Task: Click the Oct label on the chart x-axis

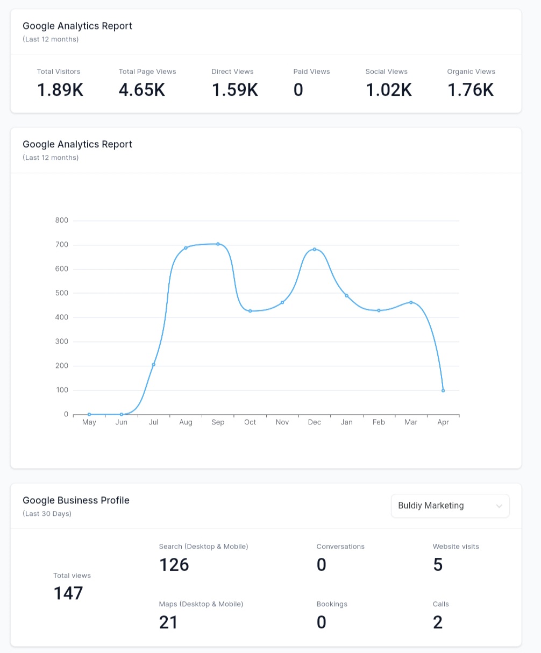Action: coord(250,422)
